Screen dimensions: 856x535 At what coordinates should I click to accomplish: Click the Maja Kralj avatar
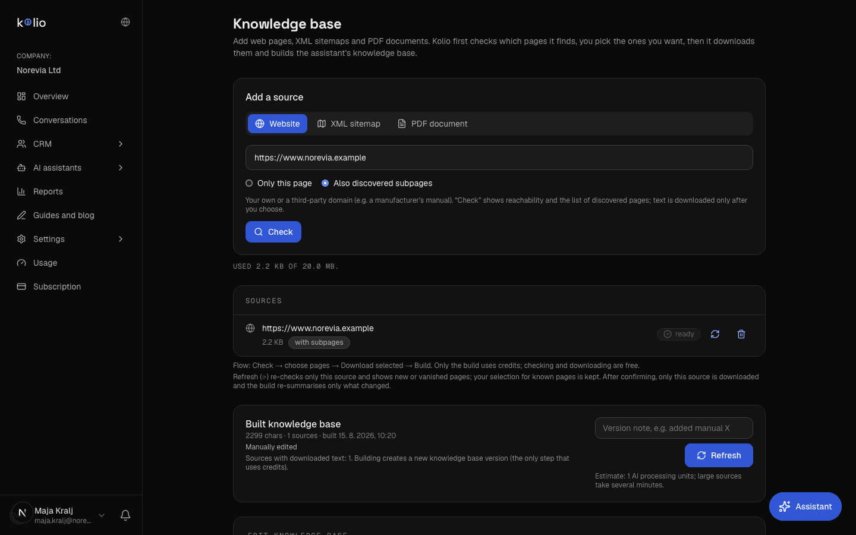(x=22, y=512)
